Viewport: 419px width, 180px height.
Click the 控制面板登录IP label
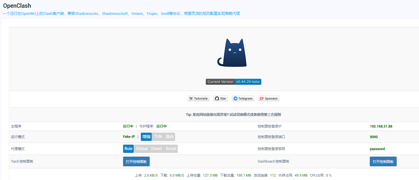270,126
